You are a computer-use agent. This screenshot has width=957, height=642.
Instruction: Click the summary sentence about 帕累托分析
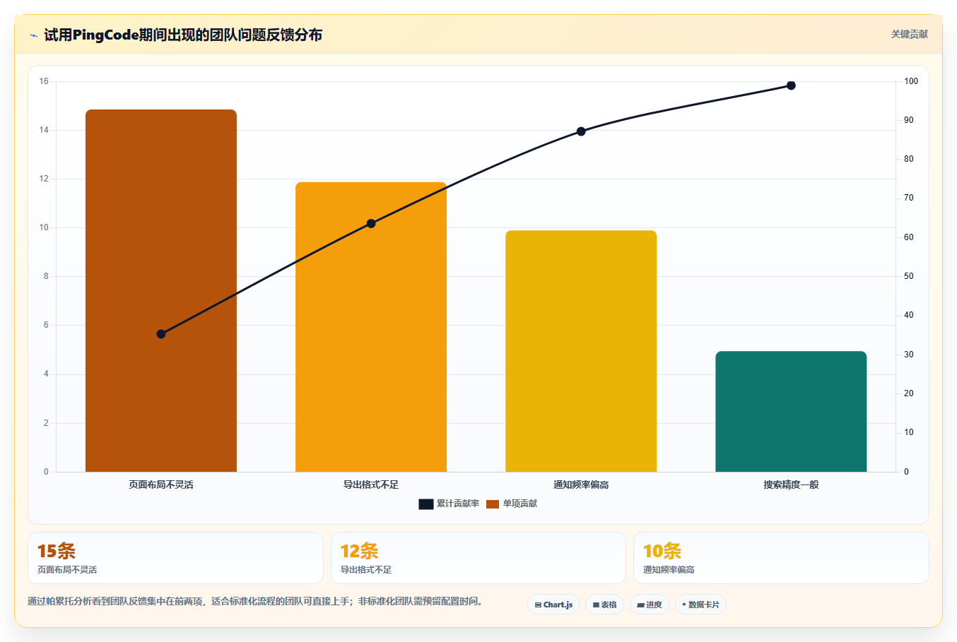point(255,602)
